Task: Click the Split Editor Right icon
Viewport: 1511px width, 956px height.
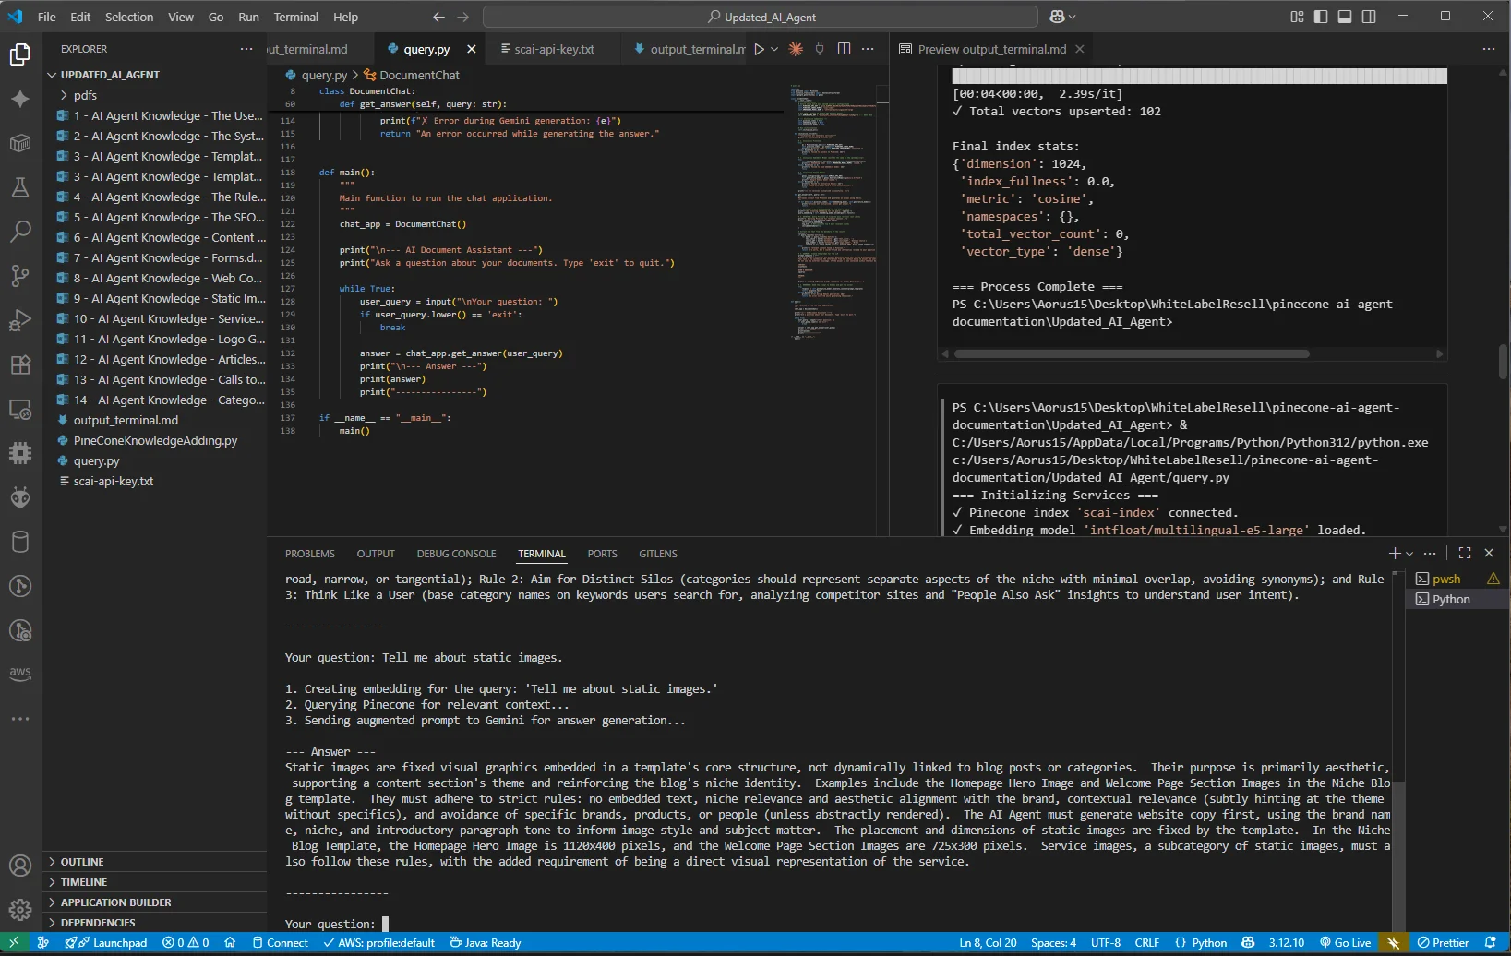Action: pyautogui.click(x=844, y=49)
